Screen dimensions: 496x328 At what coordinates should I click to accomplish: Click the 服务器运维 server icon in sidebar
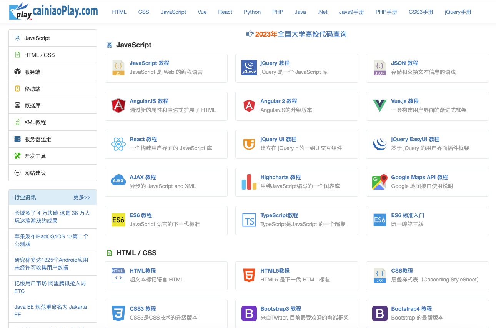(17, 139)
